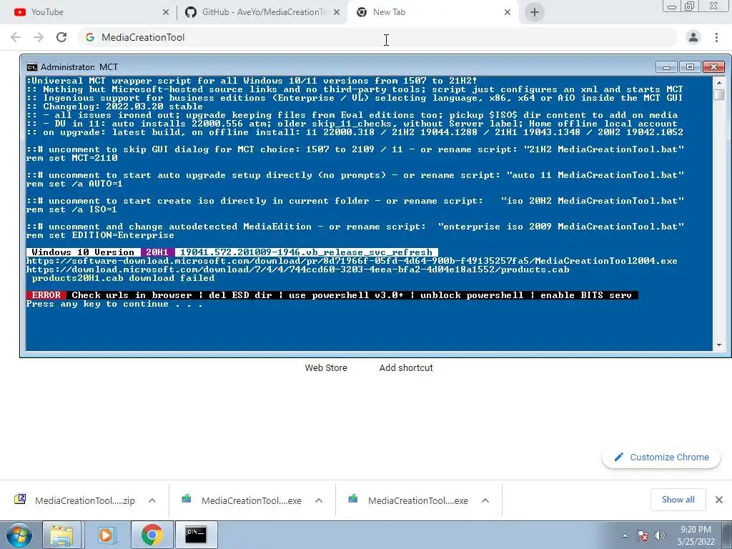Open the Chrome profile avatar
The height and width of the screenshot is (549, 732).
(x=693, y=37)
